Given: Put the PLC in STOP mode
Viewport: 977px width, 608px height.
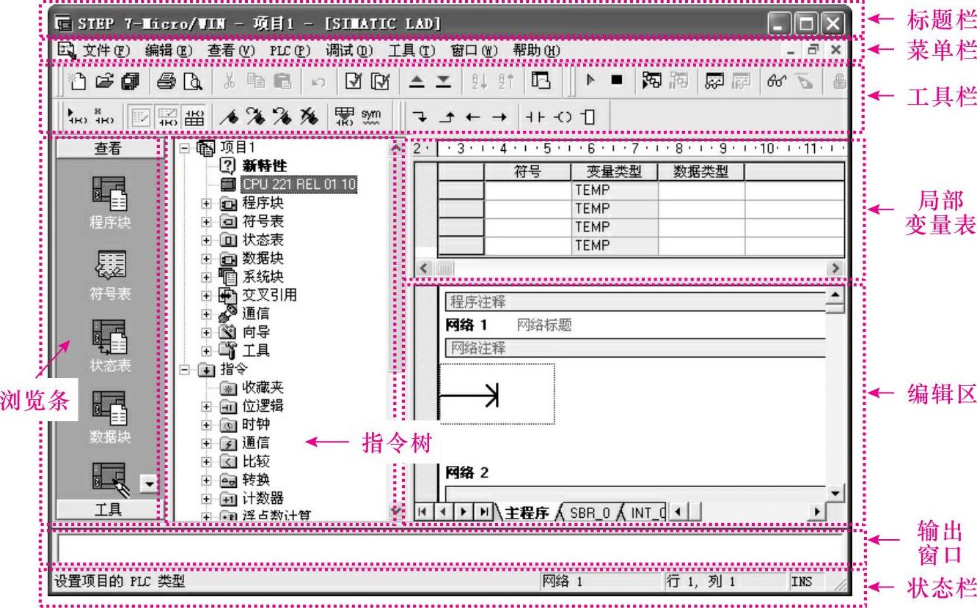Looking at the screenshot, I should 617,81.
